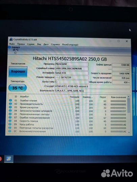Click the blue icon for row 0C Включения/отключения

coord(10,131)
